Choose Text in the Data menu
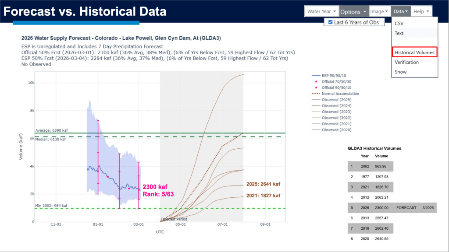 (399, 33)
